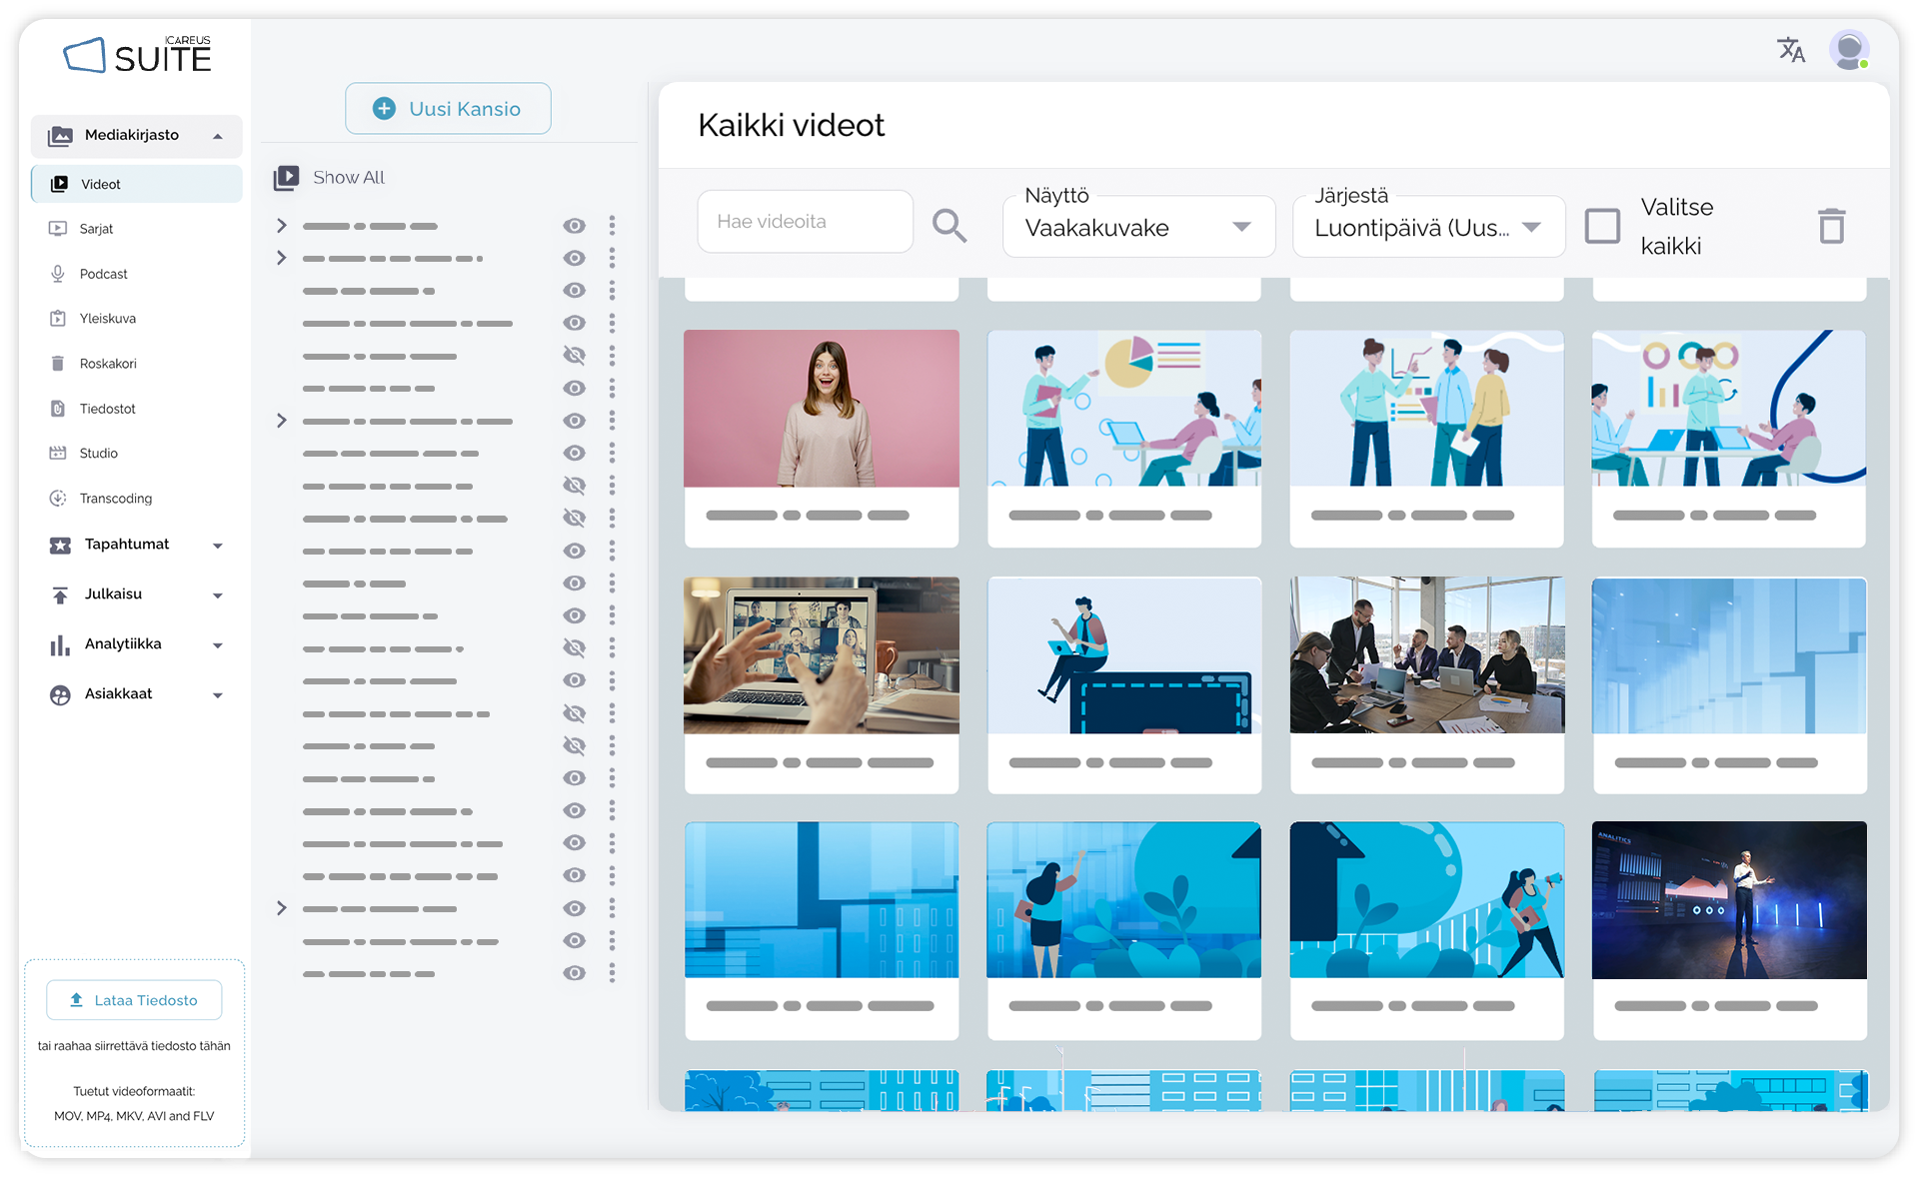Open three-dot menu of first folder row
This screenshot has width=1919, height=1178.
[x=612, y=226]
